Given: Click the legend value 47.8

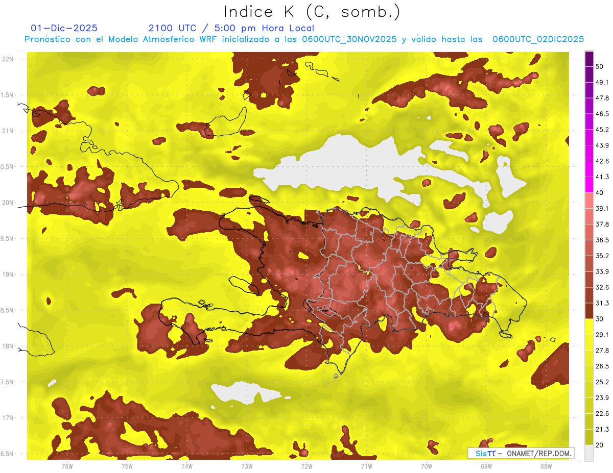Looking at the screenshot, I should (x=602, y=98).
